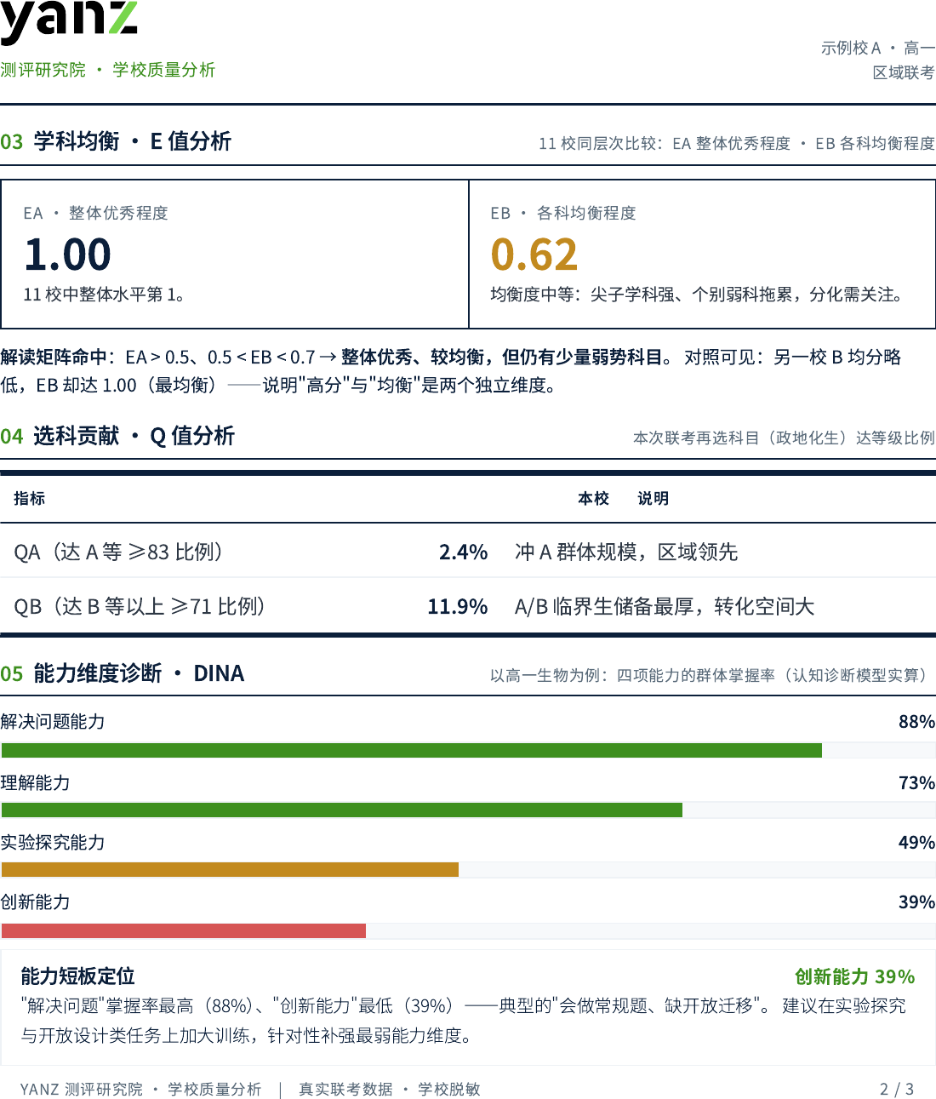Click the "区域联考" header label
936x1099 pixels.
coord(904,72)
